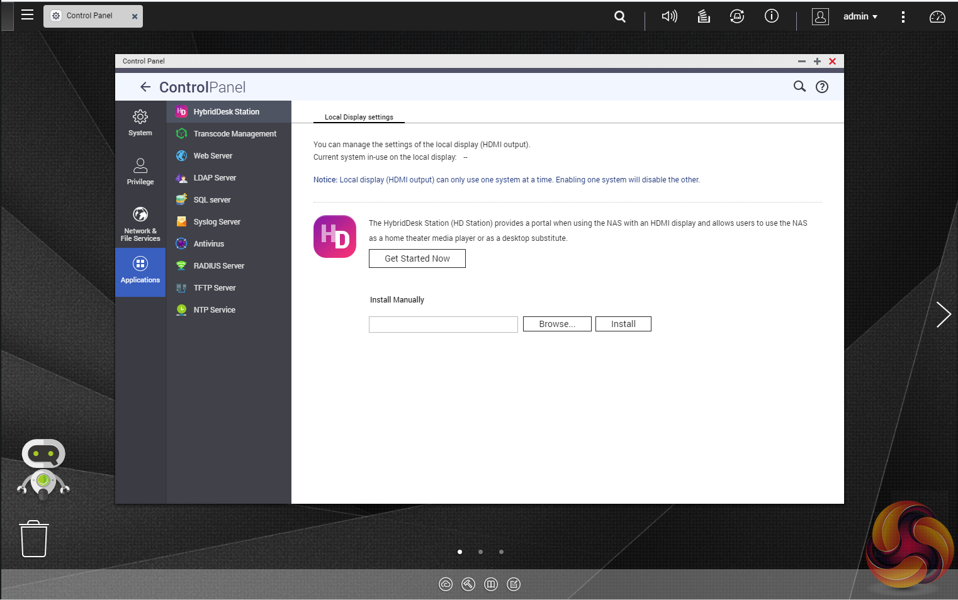Select Antivirus in the applications list
The image size is (958, 600).
click(x=208, y=244)
